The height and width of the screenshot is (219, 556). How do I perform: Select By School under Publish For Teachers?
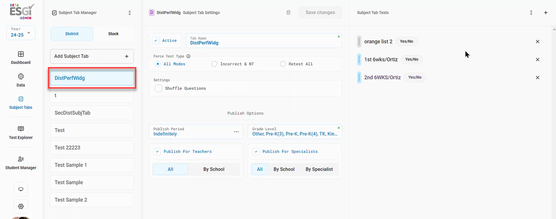click(214, 169)
